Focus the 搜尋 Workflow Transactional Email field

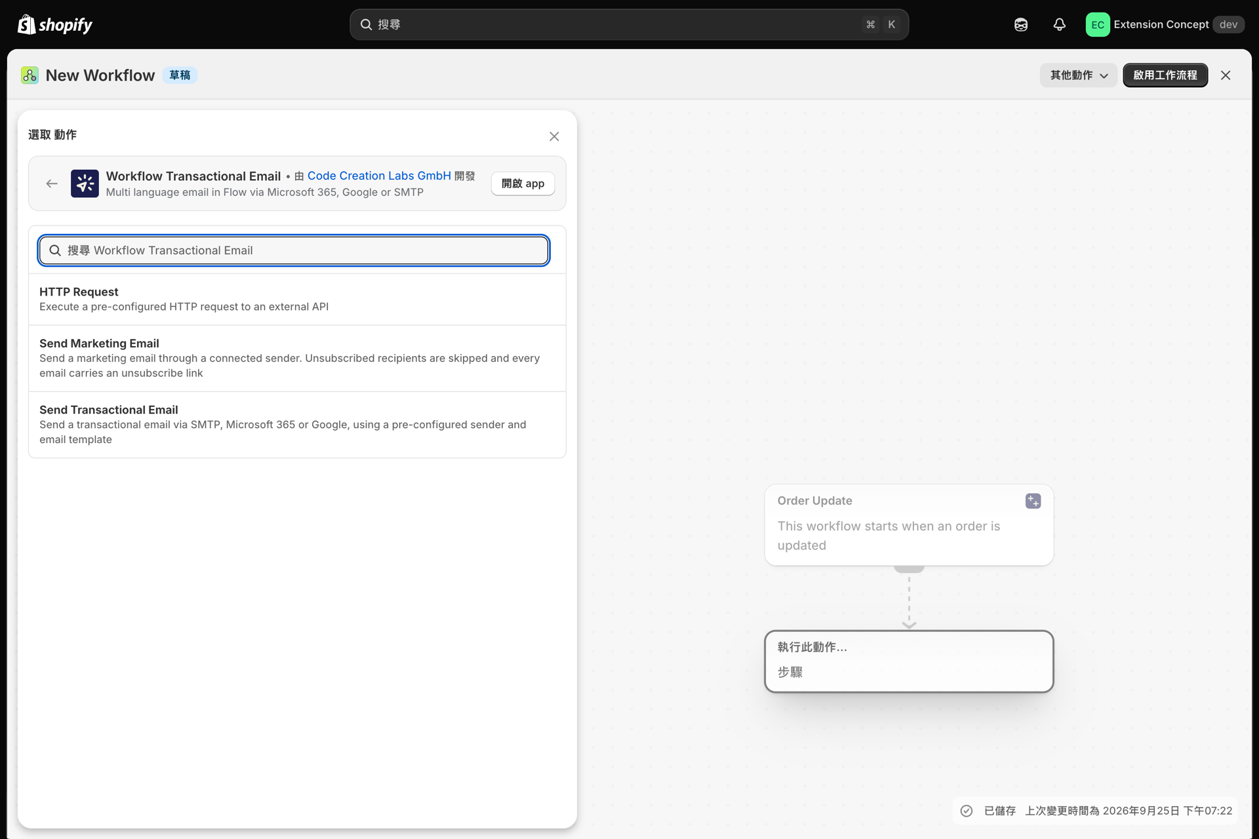coord(294,250)
